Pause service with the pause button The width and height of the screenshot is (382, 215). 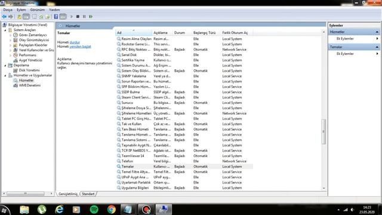[x=84, y=17]
